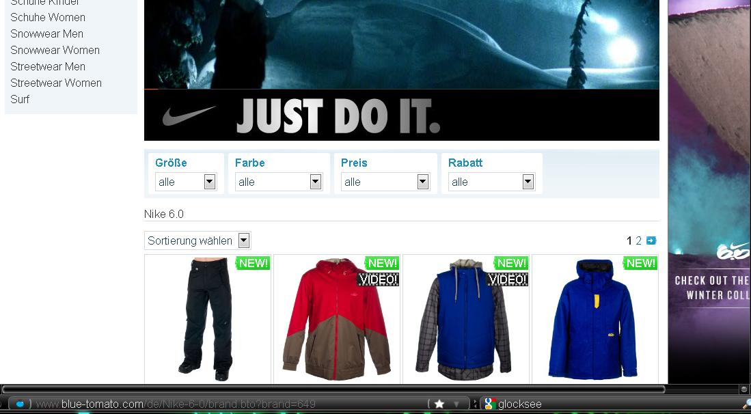Click NEW! badge on solid blue jacket
This screenshot has height=414, width=751.
pos(640,263)
